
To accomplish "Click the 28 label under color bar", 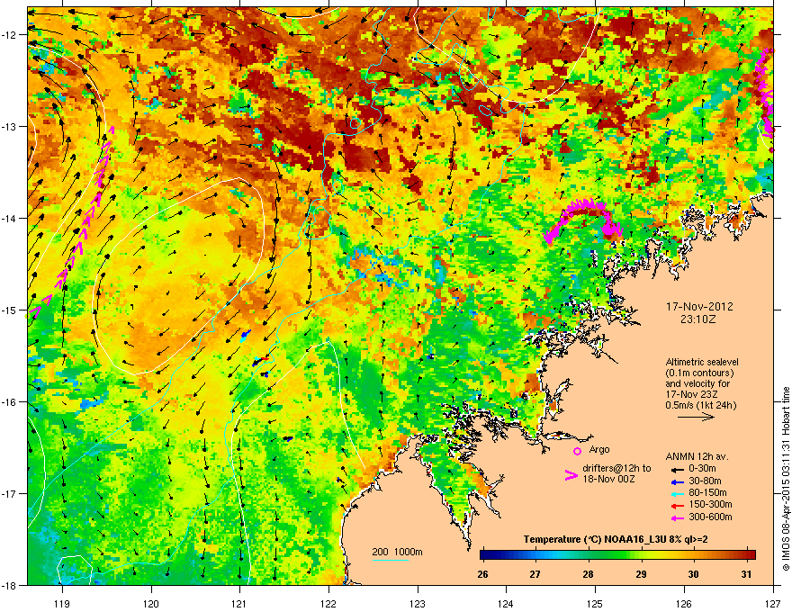I will pyautogui.click(x=588, y=574).
